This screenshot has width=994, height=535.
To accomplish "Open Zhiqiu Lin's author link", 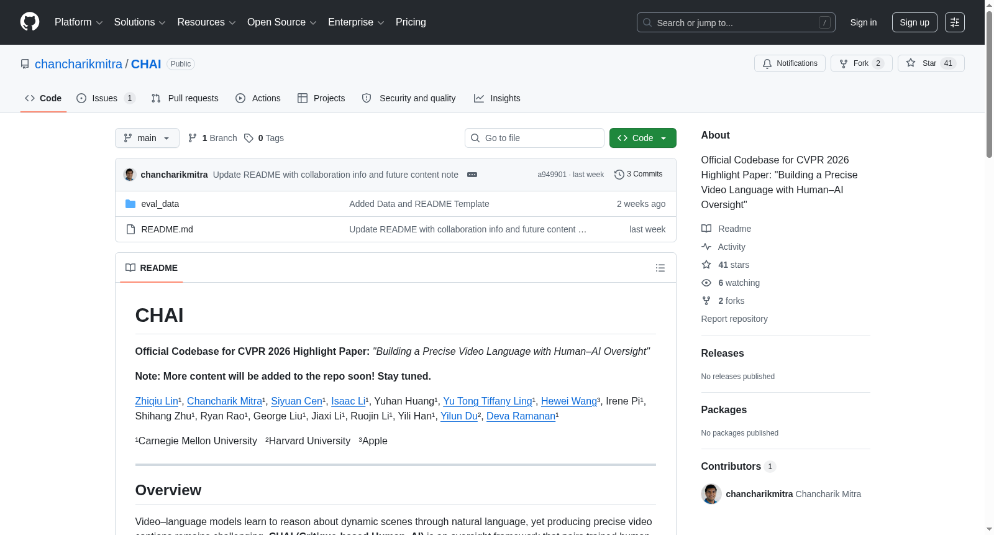I will click(157, 401).
